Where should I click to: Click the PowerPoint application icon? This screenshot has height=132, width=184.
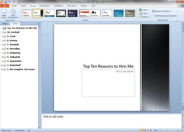(2, 2)
